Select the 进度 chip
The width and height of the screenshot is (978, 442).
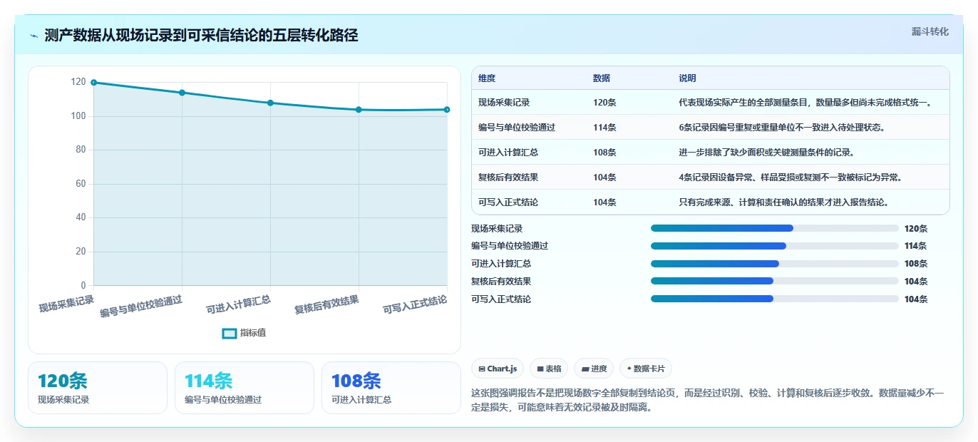pos(594,369)
